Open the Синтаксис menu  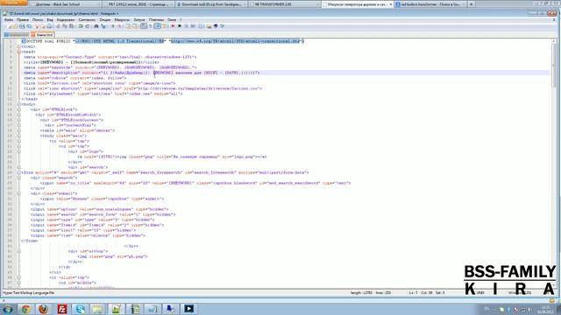coord(87,19)
